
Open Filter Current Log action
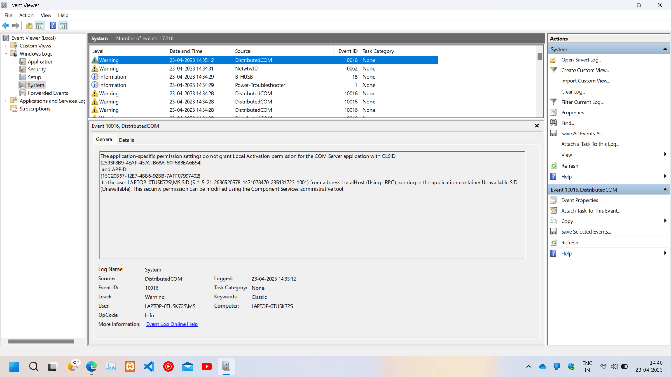click(582, 102)
